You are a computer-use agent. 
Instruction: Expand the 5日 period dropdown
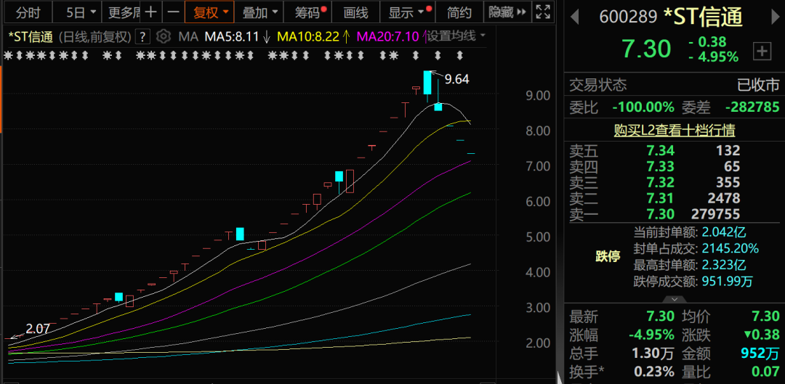81,12
